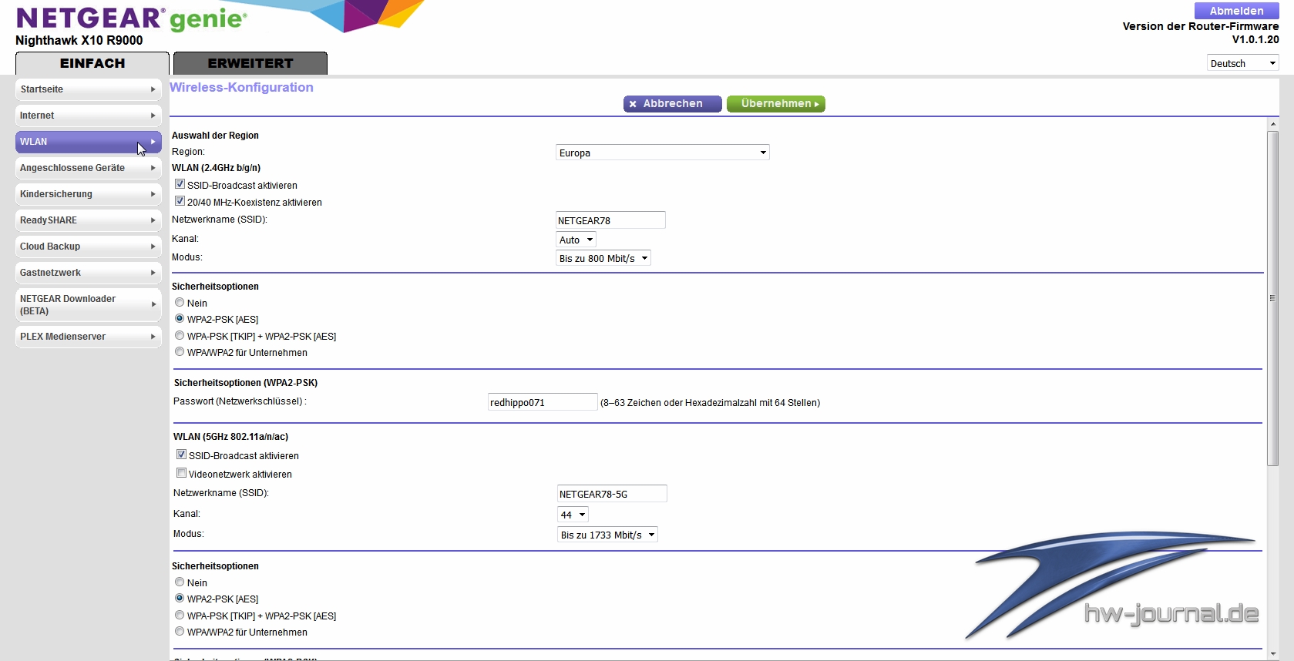Screen dimensions: 1294x661
Task: Click the Cloud Backup arrow icon
Action: click(153, 247)
